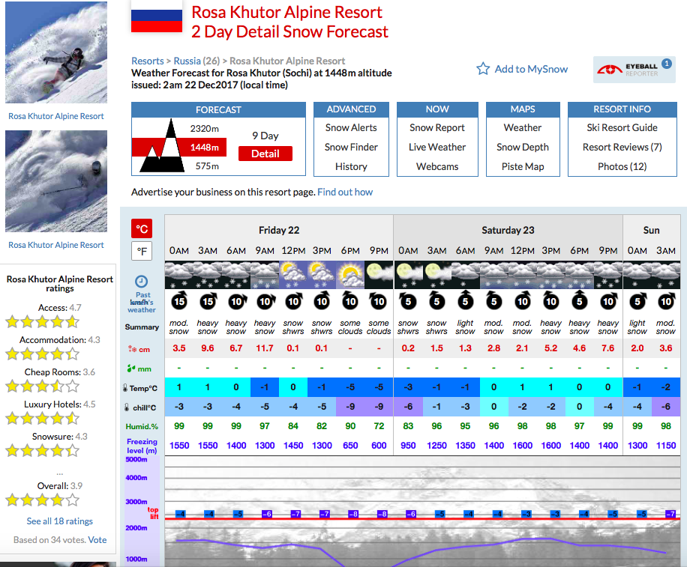The image size is (687, 567).
Task: Click Saturday 0AM moon weather icon
Action: (x=408, y=275)
